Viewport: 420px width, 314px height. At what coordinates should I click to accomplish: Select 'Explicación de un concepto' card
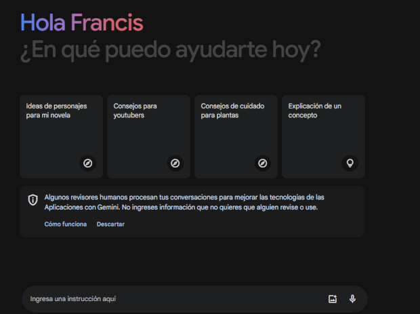[x=323, y=136]
